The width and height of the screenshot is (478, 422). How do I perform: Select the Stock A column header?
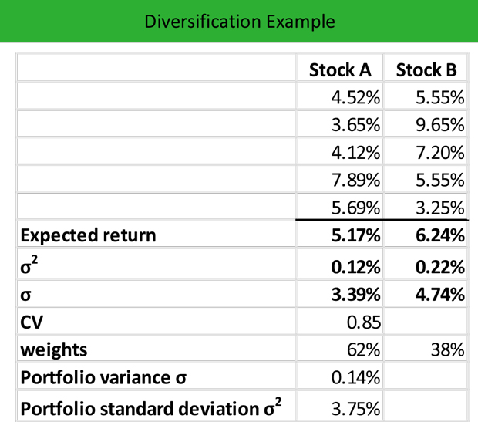pyautogui.click(x=340, y=70)
